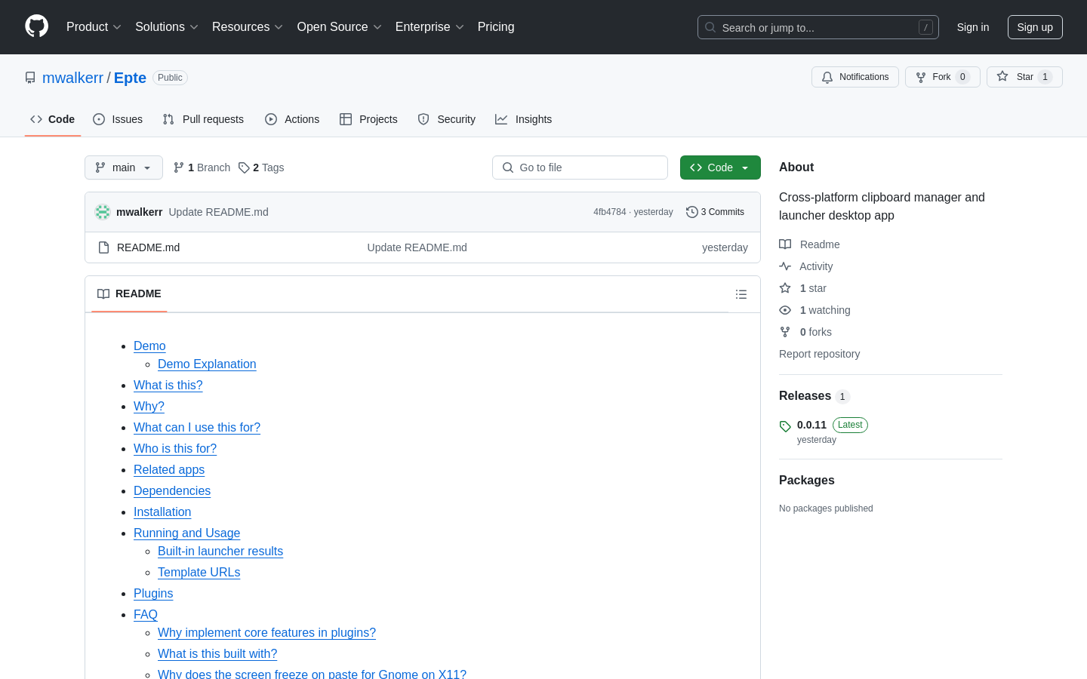
Task: Fork the repository
Action: [x=943, y=77]
